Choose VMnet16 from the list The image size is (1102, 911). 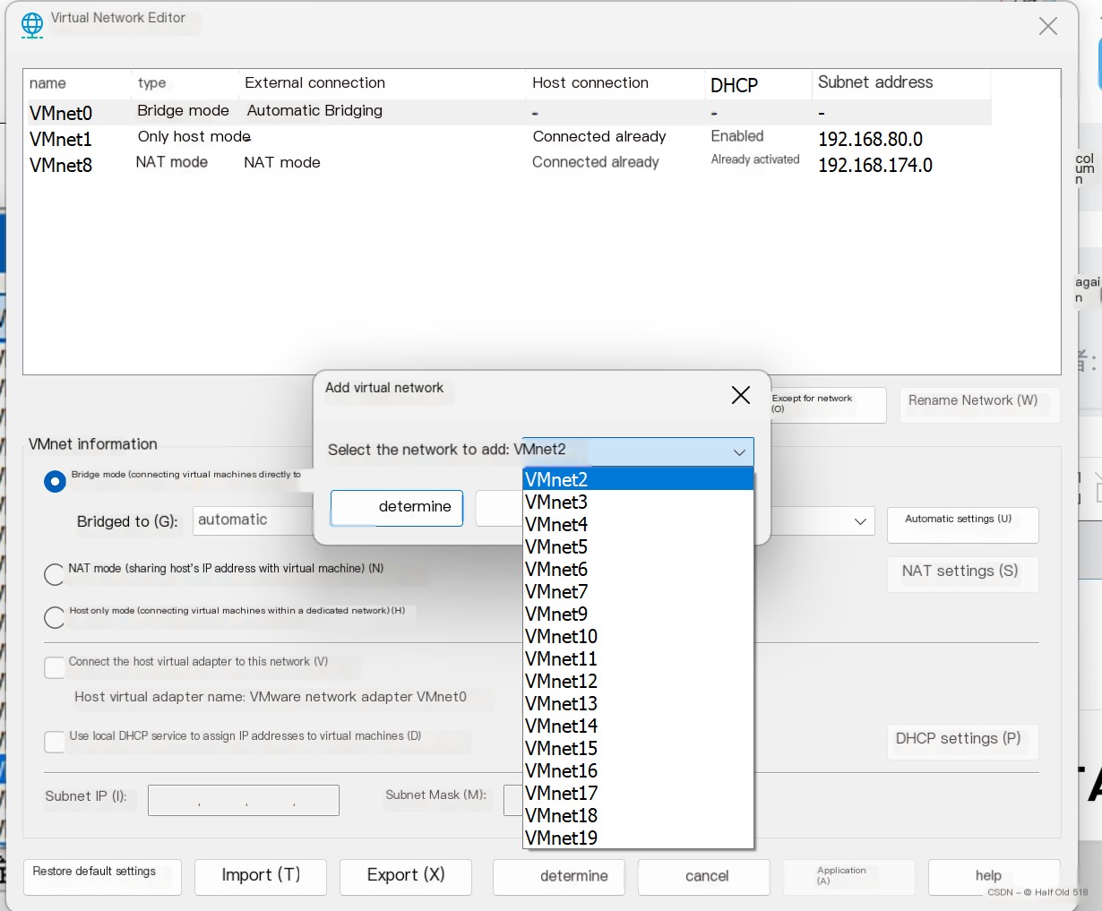click(638, 770)
